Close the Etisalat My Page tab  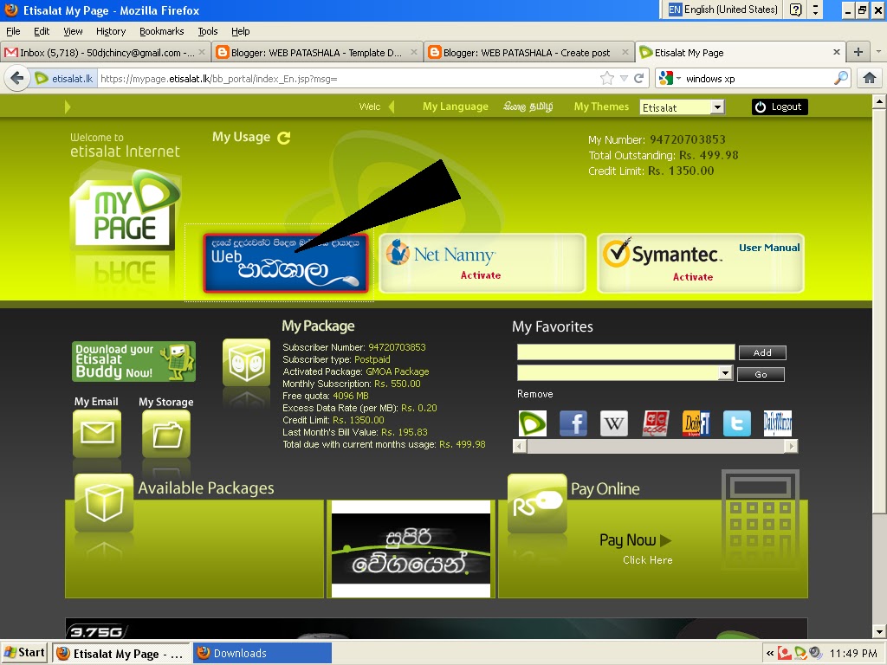[837, 52]
